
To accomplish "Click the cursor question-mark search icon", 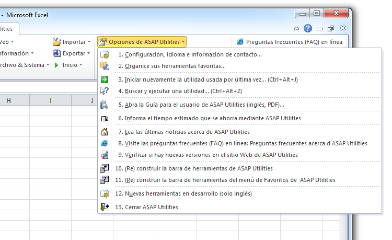I will click(x=105, y=91).
